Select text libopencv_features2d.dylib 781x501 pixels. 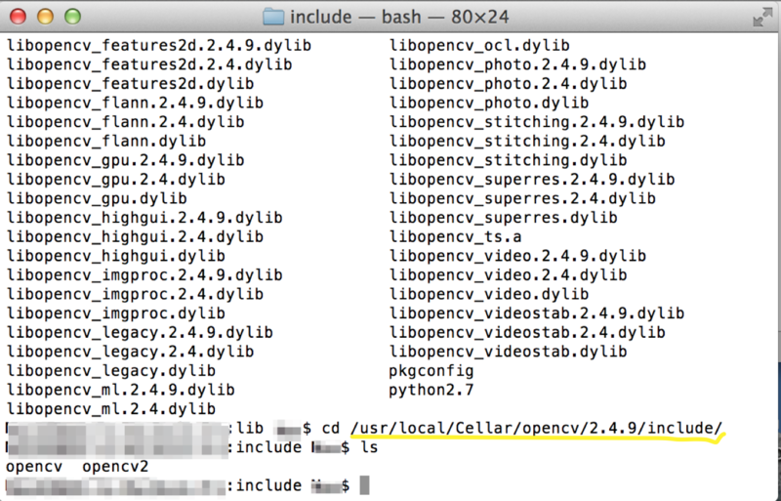130,84
